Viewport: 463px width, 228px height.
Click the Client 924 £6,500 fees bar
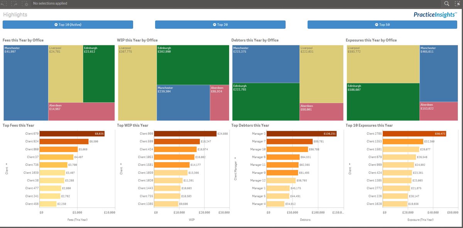point(64,141)
